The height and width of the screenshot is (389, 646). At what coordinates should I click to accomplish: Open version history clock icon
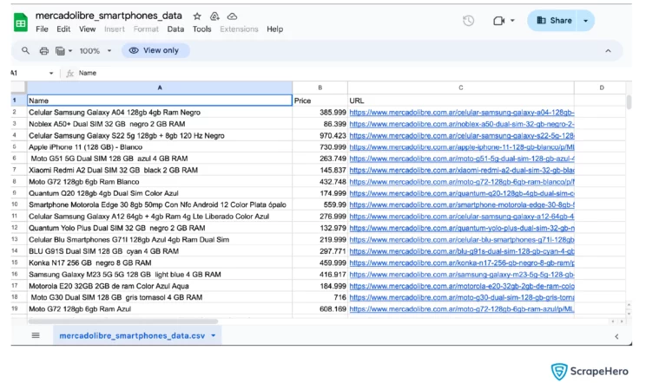pyautogui.click(x=468, y=21)
